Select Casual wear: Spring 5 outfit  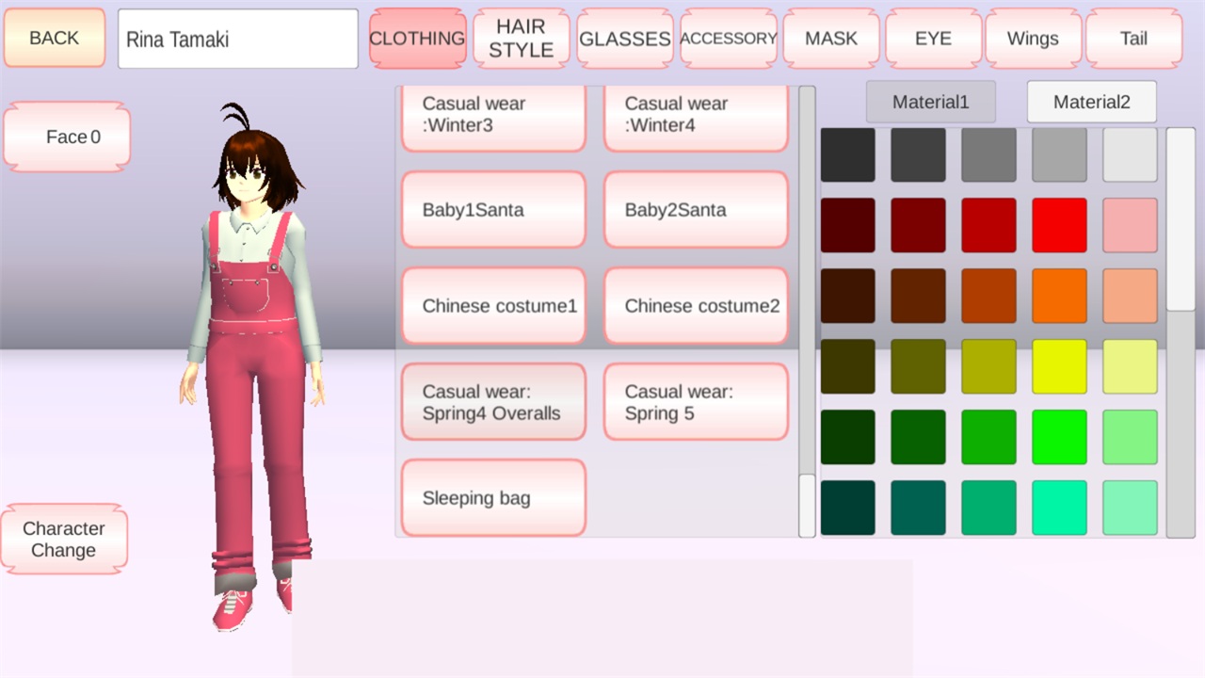click(x=696, y=402)
